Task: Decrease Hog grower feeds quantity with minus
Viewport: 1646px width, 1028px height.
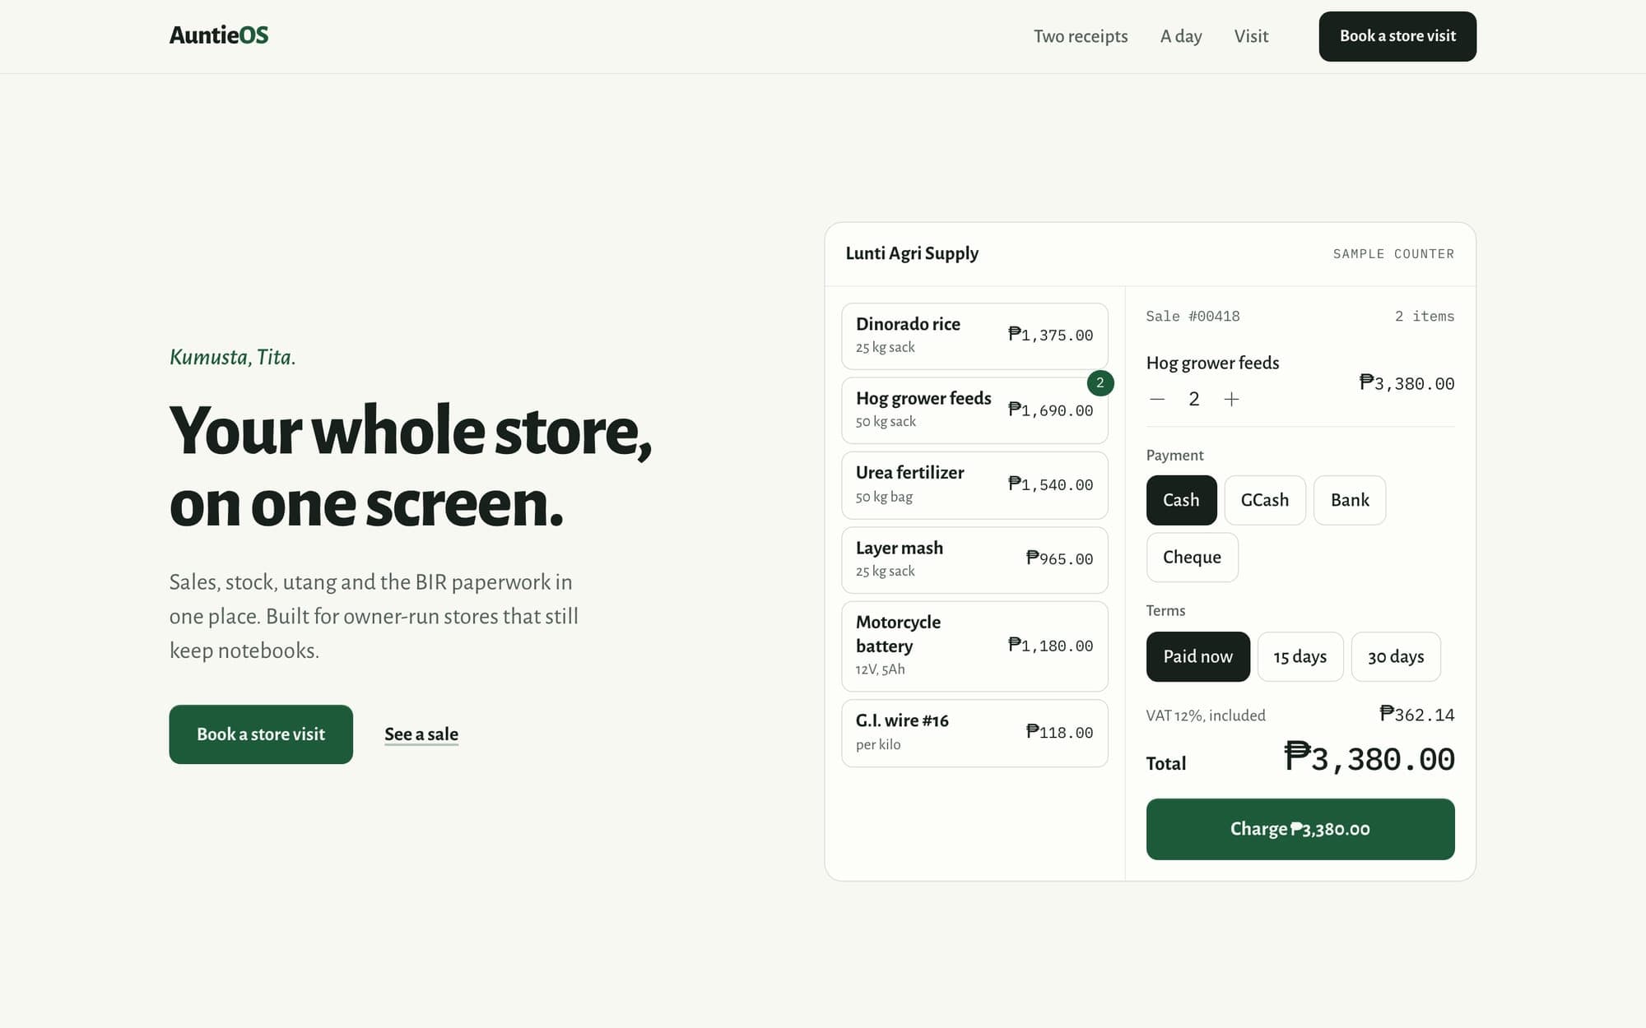Action: tap(1157, 399)
